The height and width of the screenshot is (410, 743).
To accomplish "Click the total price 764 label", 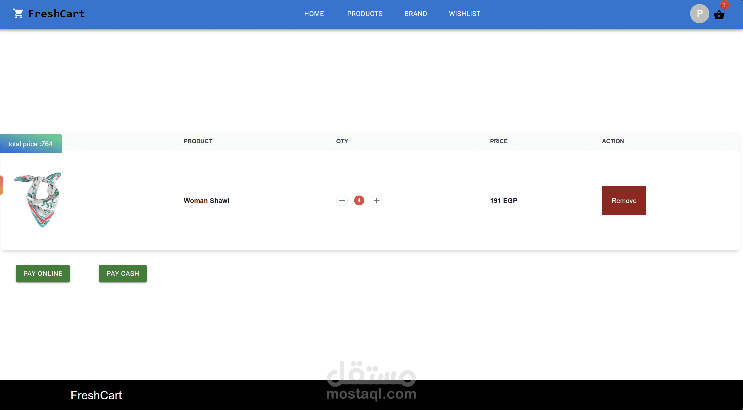I will tap(30, 144).
